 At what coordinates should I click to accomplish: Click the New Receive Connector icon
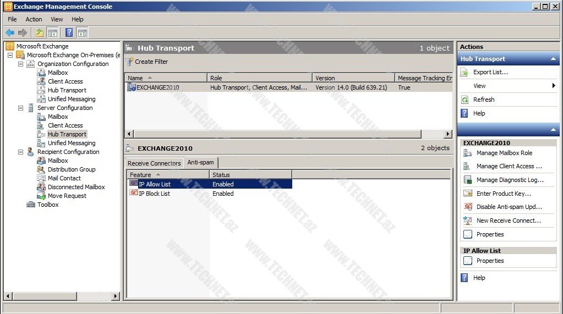pos(468,221)
